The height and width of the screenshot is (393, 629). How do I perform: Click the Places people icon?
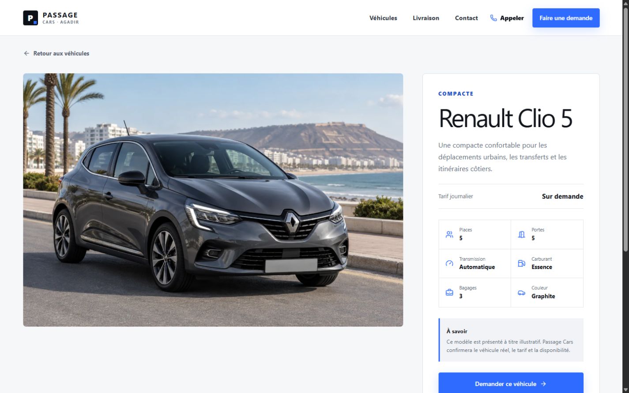(x=449, y=234)
